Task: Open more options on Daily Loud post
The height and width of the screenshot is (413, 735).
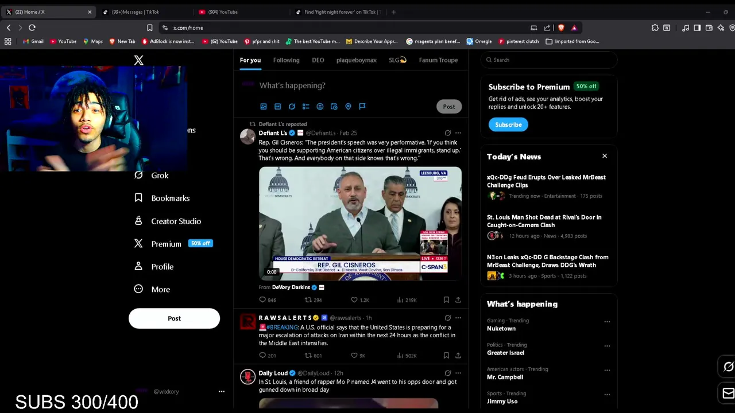Action: coord(458,373)
